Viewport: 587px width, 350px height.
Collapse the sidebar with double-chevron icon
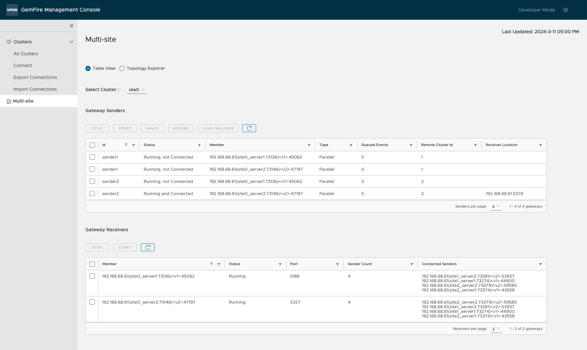tap(72, 26)
